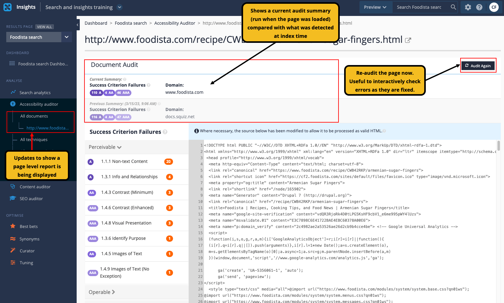Screen dimensions: 504x303
Task: Click the settings gear icon
Action: point(468,7)
